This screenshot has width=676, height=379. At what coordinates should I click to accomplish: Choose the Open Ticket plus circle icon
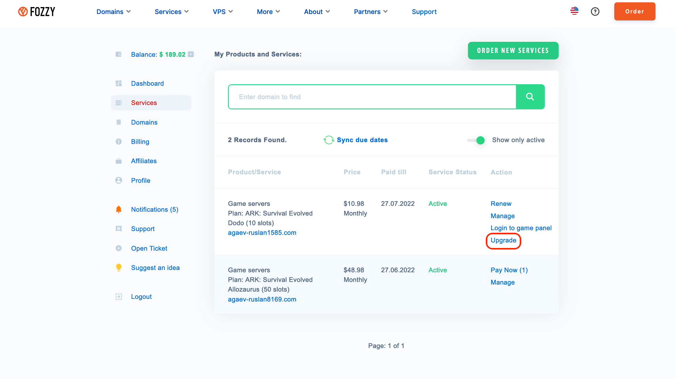(119, 248)
